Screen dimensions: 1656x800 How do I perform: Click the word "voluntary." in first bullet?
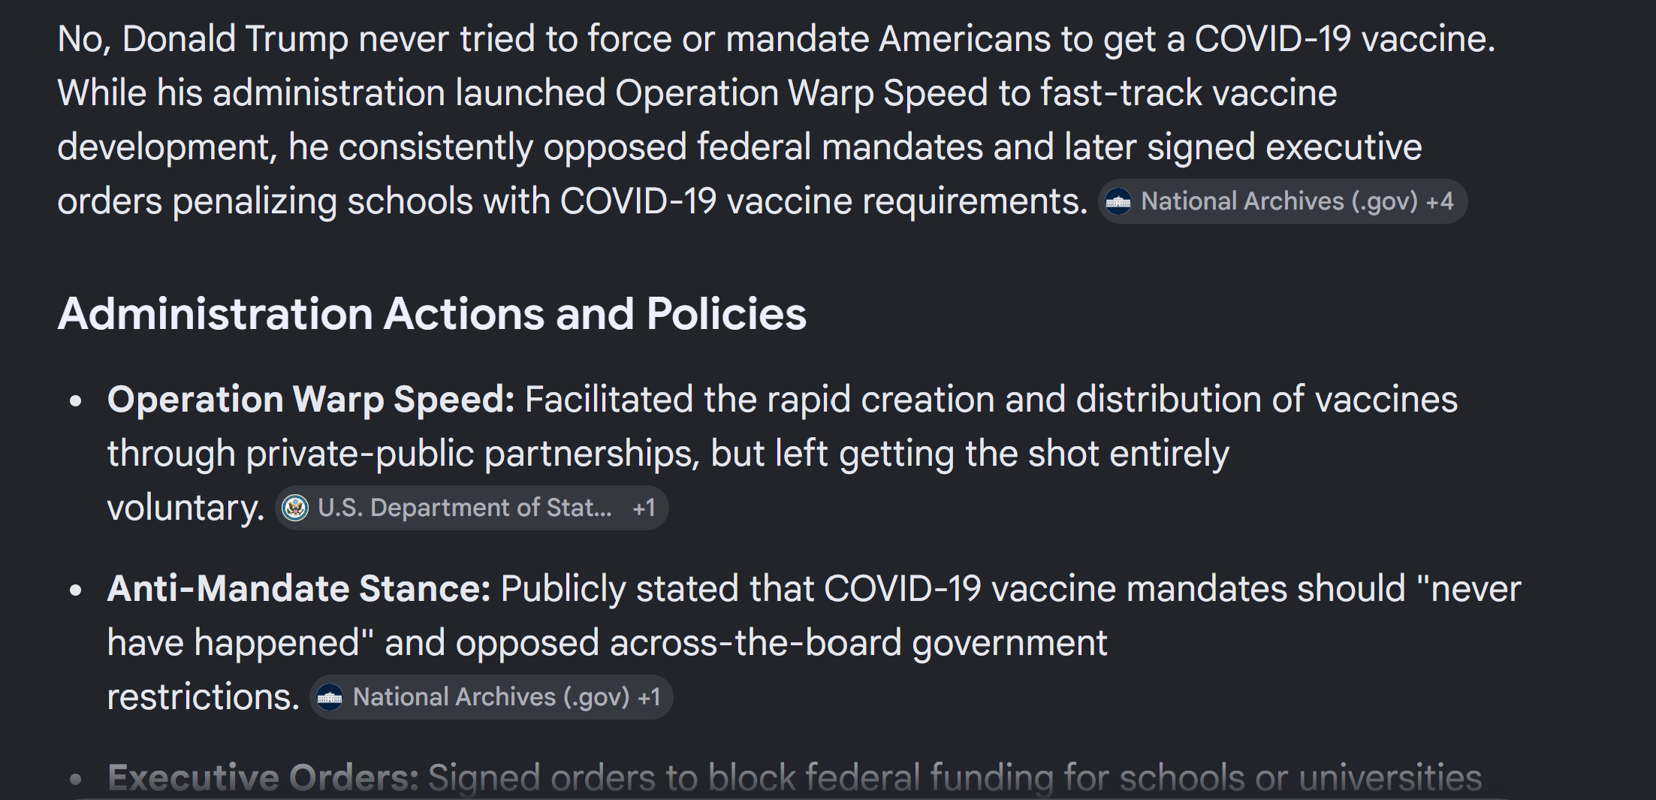coord(186,508)
